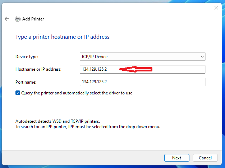Click the 'Hostname or IP address:' label
Viewport: 225px width, 168px height.
(x=39, y=69)
